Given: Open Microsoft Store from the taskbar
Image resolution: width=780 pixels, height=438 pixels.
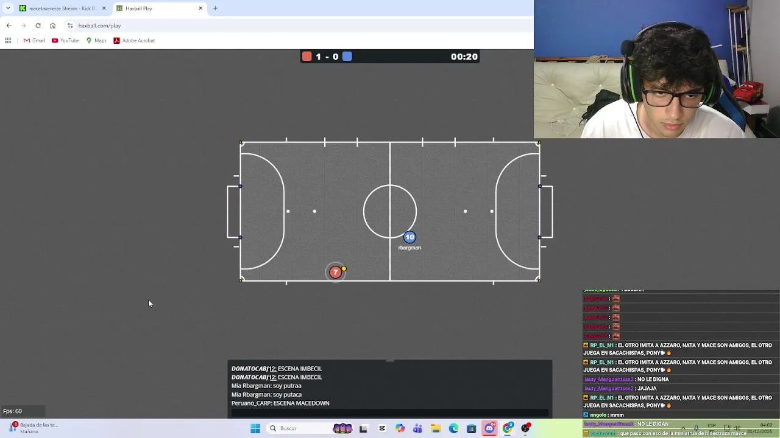Looking at the screenshot, I should point(471,428).
